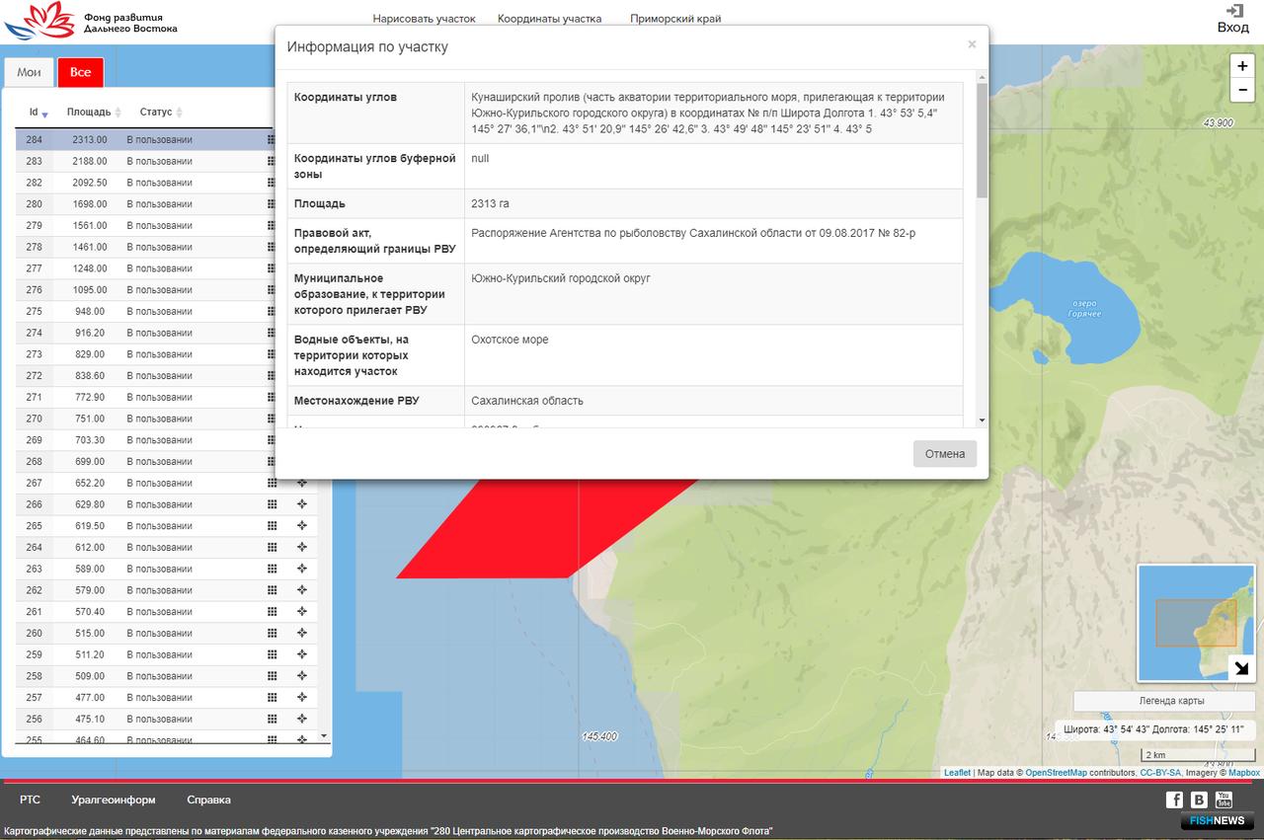Image resolution: width=1264 pixels, height=840 pixels.
Task: Open grid details icon for row 258
Action: pyautogui.click(x=272, y=676)
